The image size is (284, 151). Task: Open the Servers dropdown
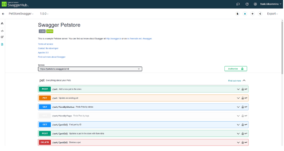(x=90, y=69)
